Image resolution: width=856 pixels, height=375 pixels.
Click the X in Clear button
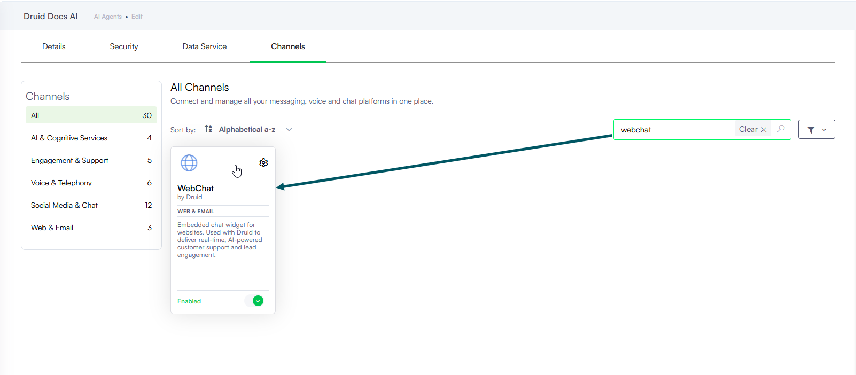coord(764,130)
